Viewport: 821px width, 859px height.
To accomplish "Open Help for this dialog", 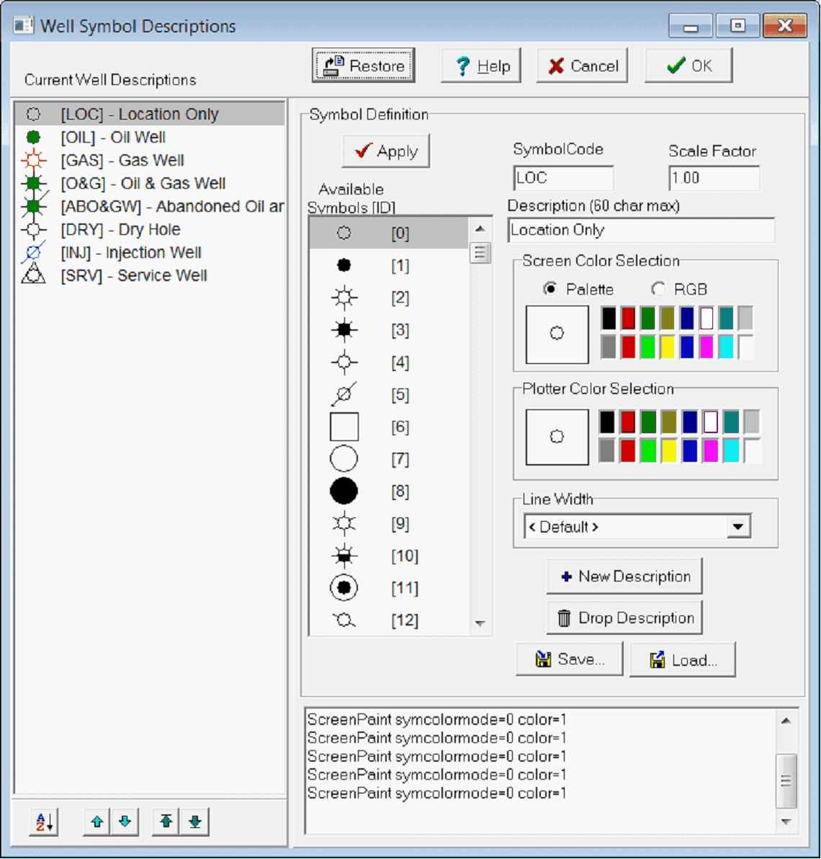I will pos(480,66).
